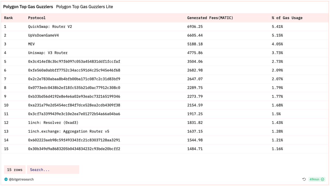Click the 5188.18 fees value

coord(195,44)
